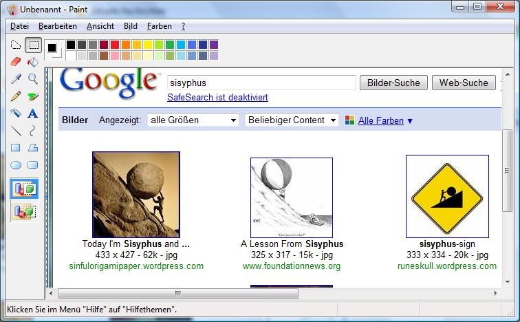Viewport: 520px width, 322px height.
Task: Select the Ellipse shape tool
Action: (16, 165)
